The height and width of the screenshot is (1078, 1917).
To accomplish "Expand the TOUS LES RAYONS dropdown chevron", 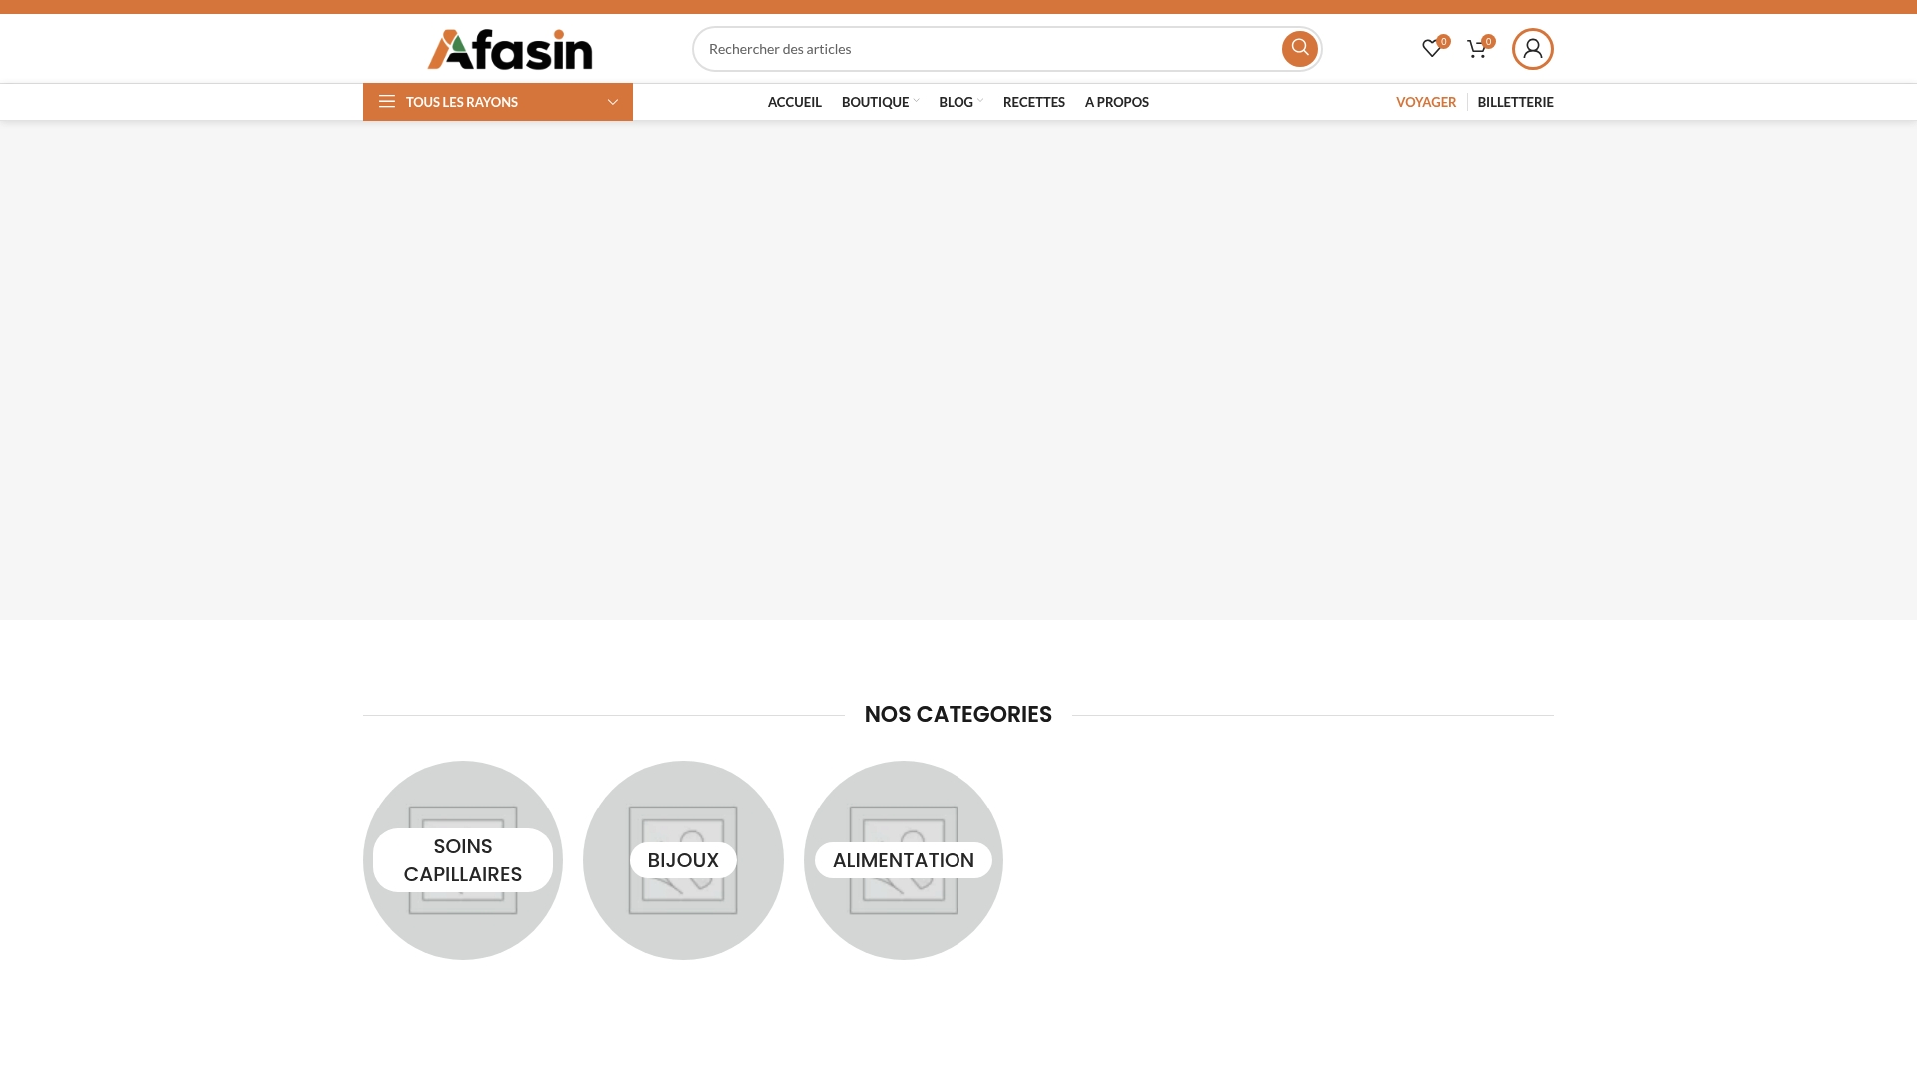I will pyautogui.click(x=612, y=101).
